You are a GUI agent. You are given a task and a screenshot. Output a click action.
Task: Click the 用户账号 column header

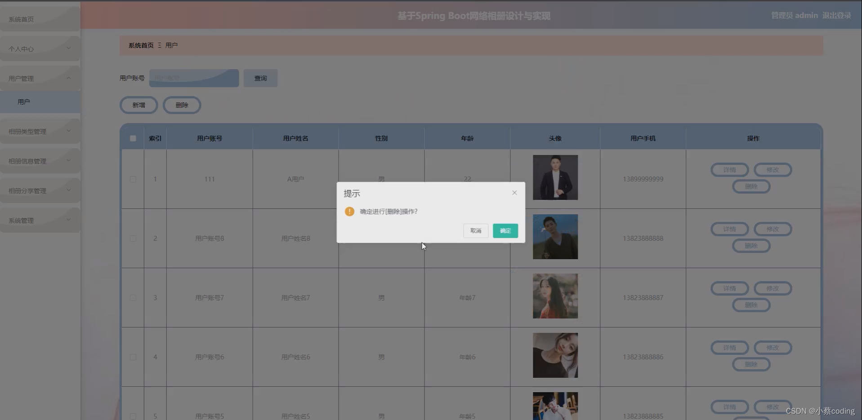[x=210, y=138]
